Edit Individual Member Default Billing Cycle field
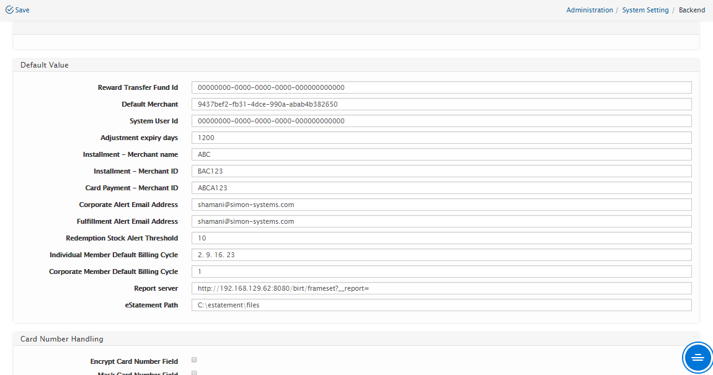The width and height of the screenshot is (713, 375). coord(441,255)
